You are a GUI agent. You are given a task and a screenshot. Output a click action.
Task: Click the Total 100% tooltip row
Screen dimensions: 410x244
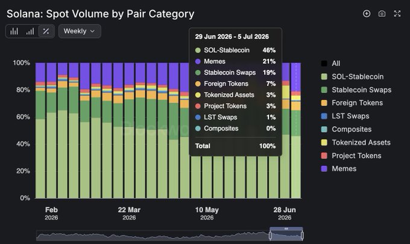[x=235, y=146]
